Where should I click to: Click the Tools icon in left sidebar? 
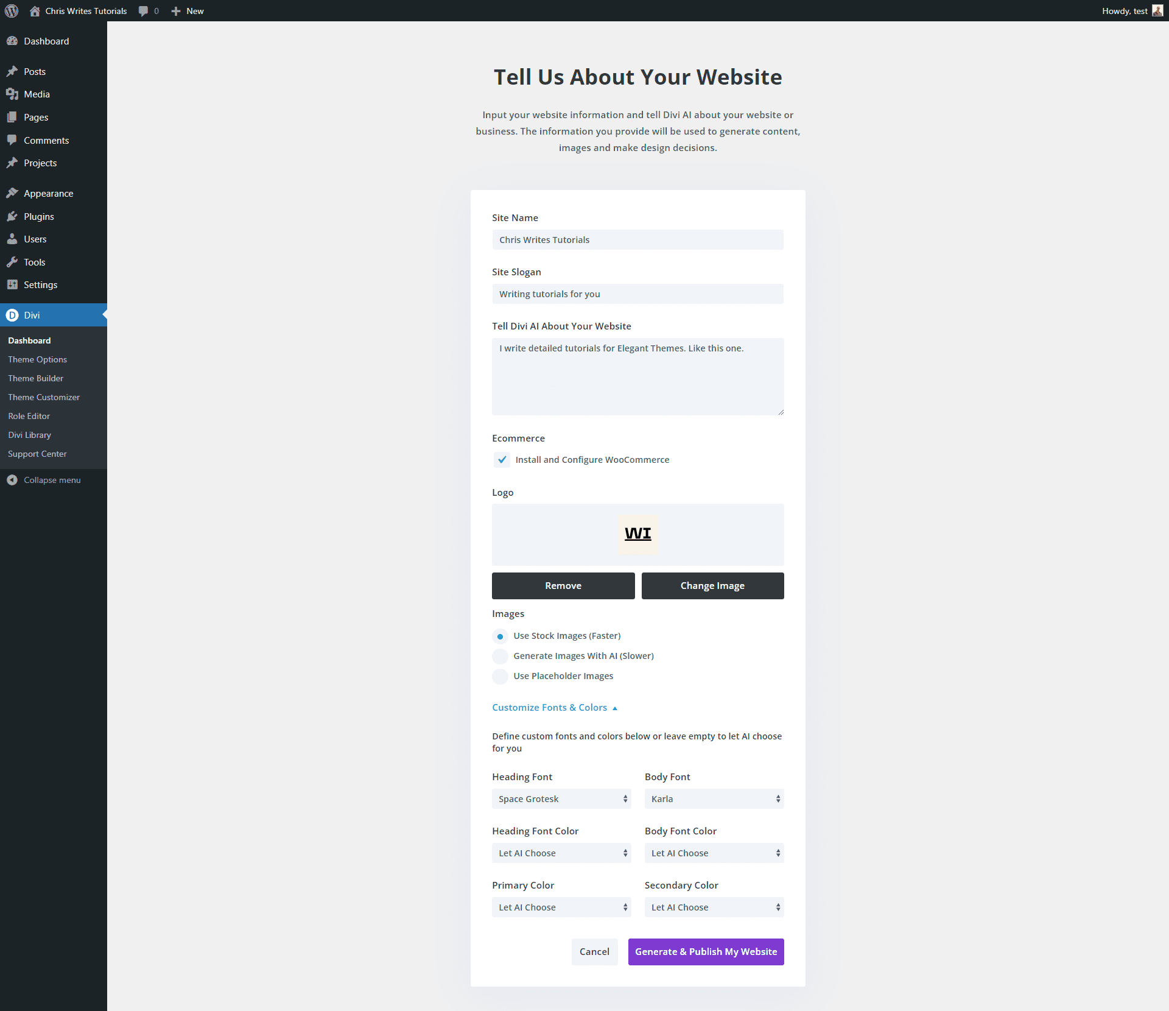(x=14, y=261)
